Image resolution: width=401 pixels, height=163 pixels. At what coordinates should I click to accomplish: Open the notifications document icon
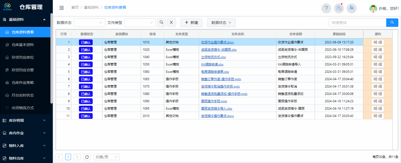pyautogui.click(x=339, y=8)
